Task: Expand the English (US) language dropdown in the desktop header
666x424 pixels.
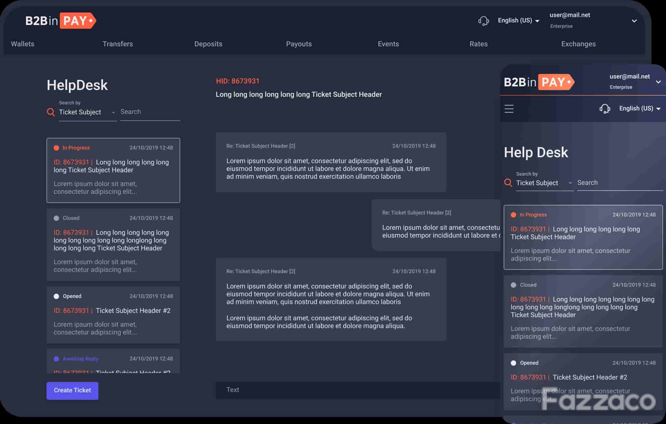Action: (519, 20)
